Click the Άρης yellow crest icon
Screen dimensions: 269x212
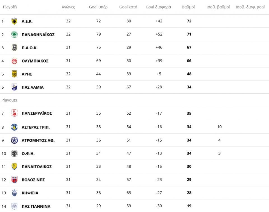point(14,74)
